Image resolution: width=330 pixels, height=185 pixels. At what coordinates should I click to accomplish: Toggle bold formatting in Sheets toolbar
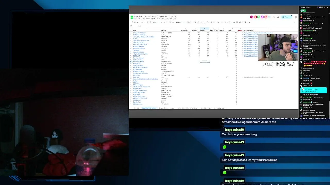tap(195, 22)
